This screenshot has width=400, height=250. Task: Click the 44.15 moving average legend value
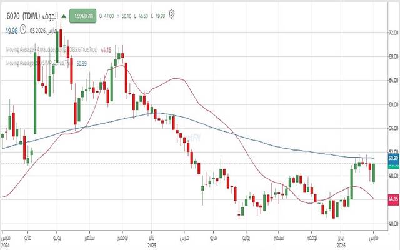click(105, 50)
